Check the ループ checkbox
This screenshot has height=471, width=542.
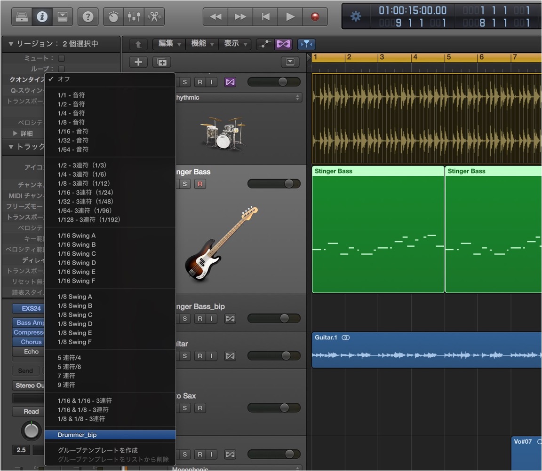tap(62, 69)
